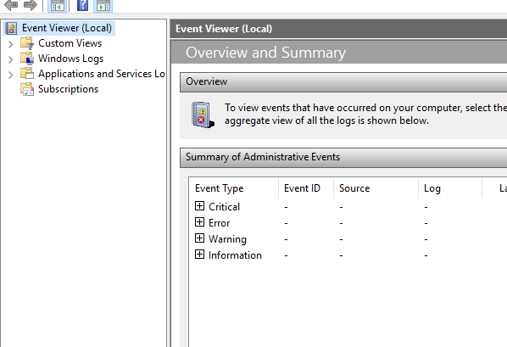Viewport: 507px width, 347px height.
Task: Expand Applications and Services Logs node
Action: point(10,75)
